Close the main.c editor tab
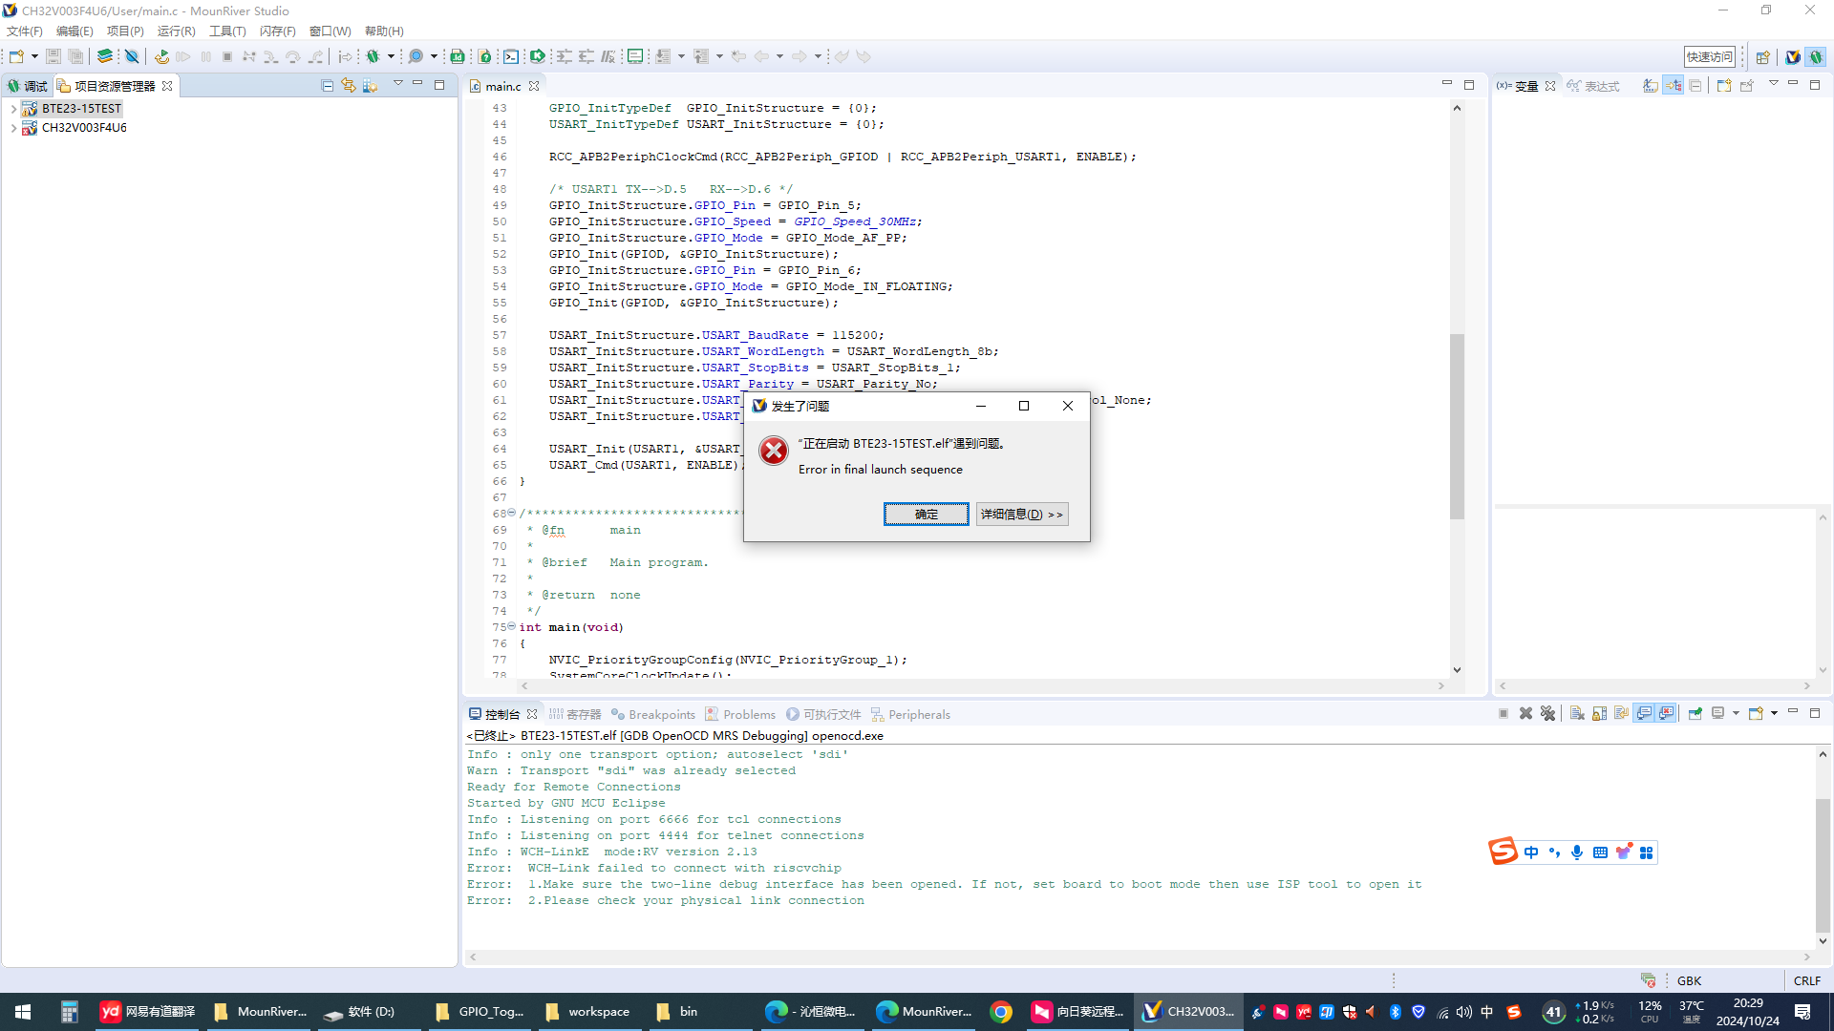 click(x=534, y=86)
